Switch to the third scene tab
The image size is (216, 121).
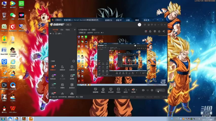coord(67,30)
